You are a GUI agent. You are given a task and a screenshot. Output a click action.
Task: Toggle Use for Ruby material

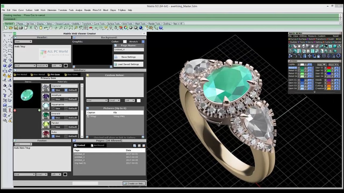pyautogui.click(x=53, y=136)
